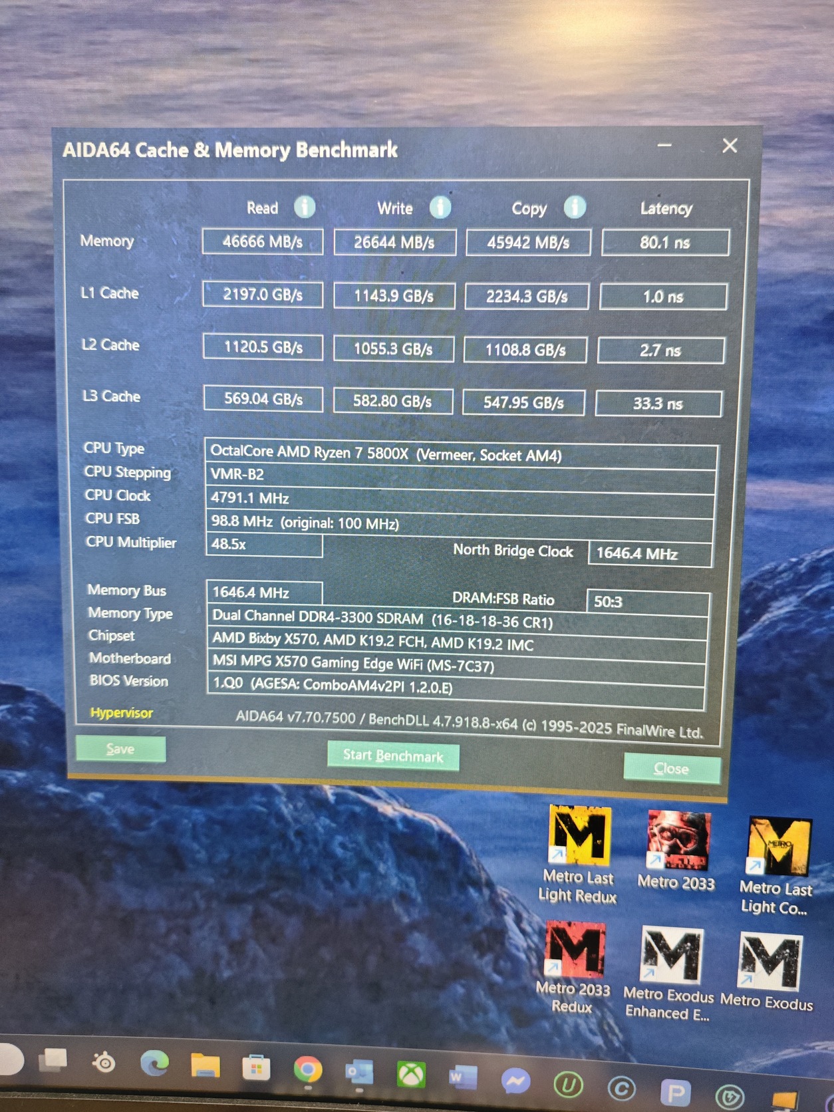Viewport: 834px width, 1112px height.
Task: Click the Motherboard MSI MPG X570 field
Action: click(456, 664)
